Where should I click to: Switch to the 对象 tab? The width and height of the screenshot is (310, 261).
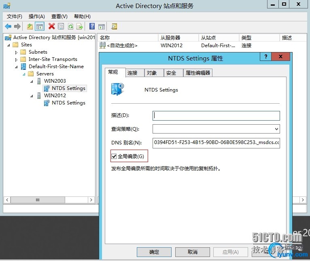pyautogui.click(x=154, y=73)
